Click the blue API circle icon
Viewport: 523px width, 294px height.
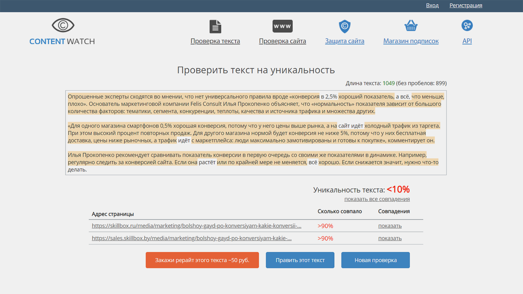(467, 25)
